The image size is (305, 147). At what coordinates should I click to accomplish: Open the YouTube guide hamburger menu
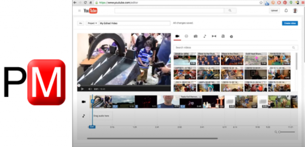pyautogui.click(x=79, y=10)
